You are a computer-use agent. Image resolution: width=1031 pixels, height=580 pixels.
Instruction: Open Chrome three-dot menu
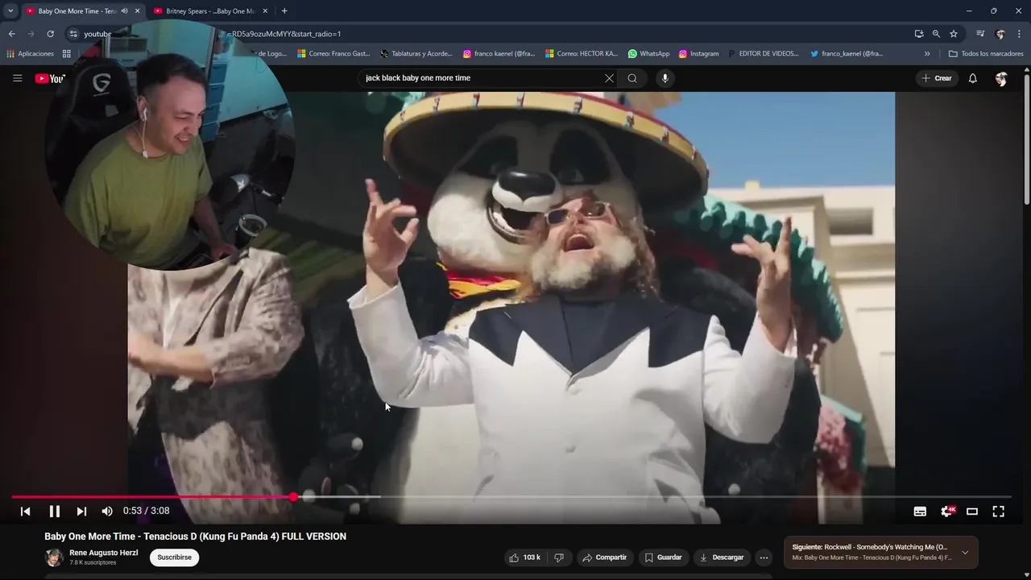[1020, 34]
